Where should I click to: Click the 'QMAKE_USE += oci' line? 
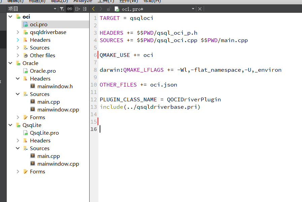pyautogui.click(x=126, y=55)
